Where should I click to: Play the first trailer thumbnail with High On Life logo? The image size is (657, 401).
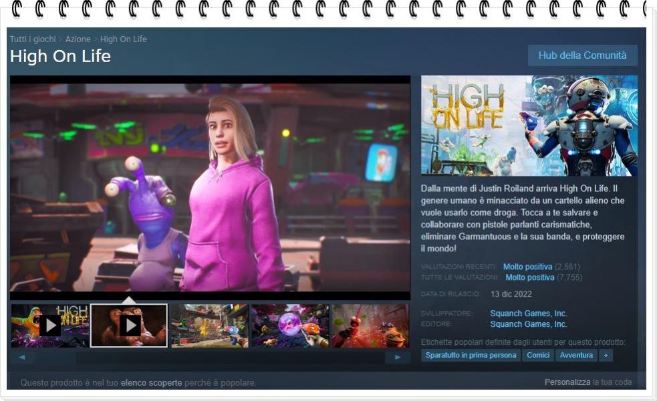(50, 325)
